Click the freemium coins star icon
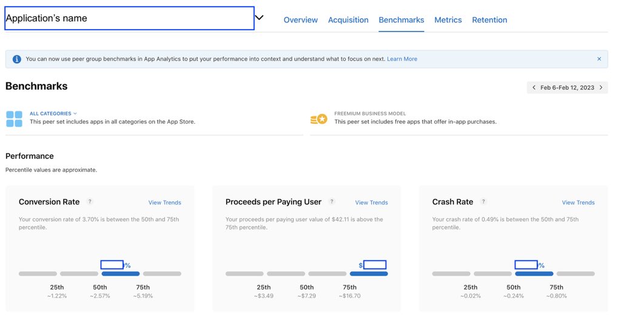Image resolution: width=621 pixels, height=318 pixels. point(319,119)
